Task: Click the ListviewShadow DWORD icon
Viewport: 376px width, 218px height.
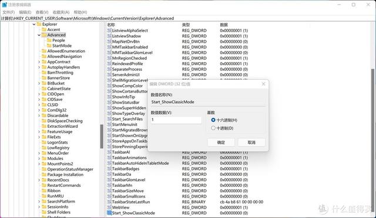Action: (110, 36)
